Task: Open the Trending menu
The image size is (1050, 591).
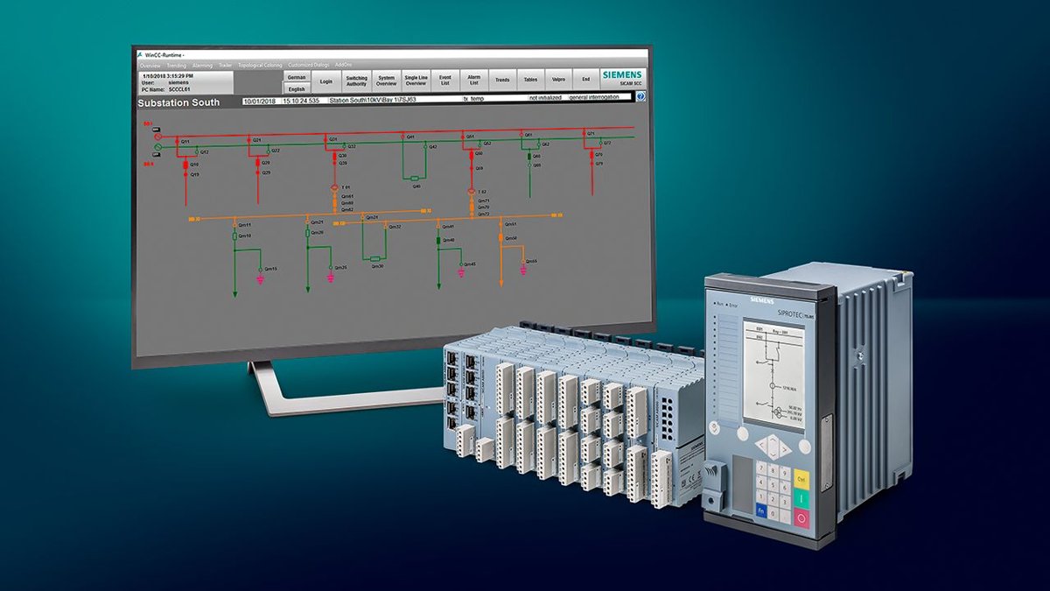Action: [176, 65]
